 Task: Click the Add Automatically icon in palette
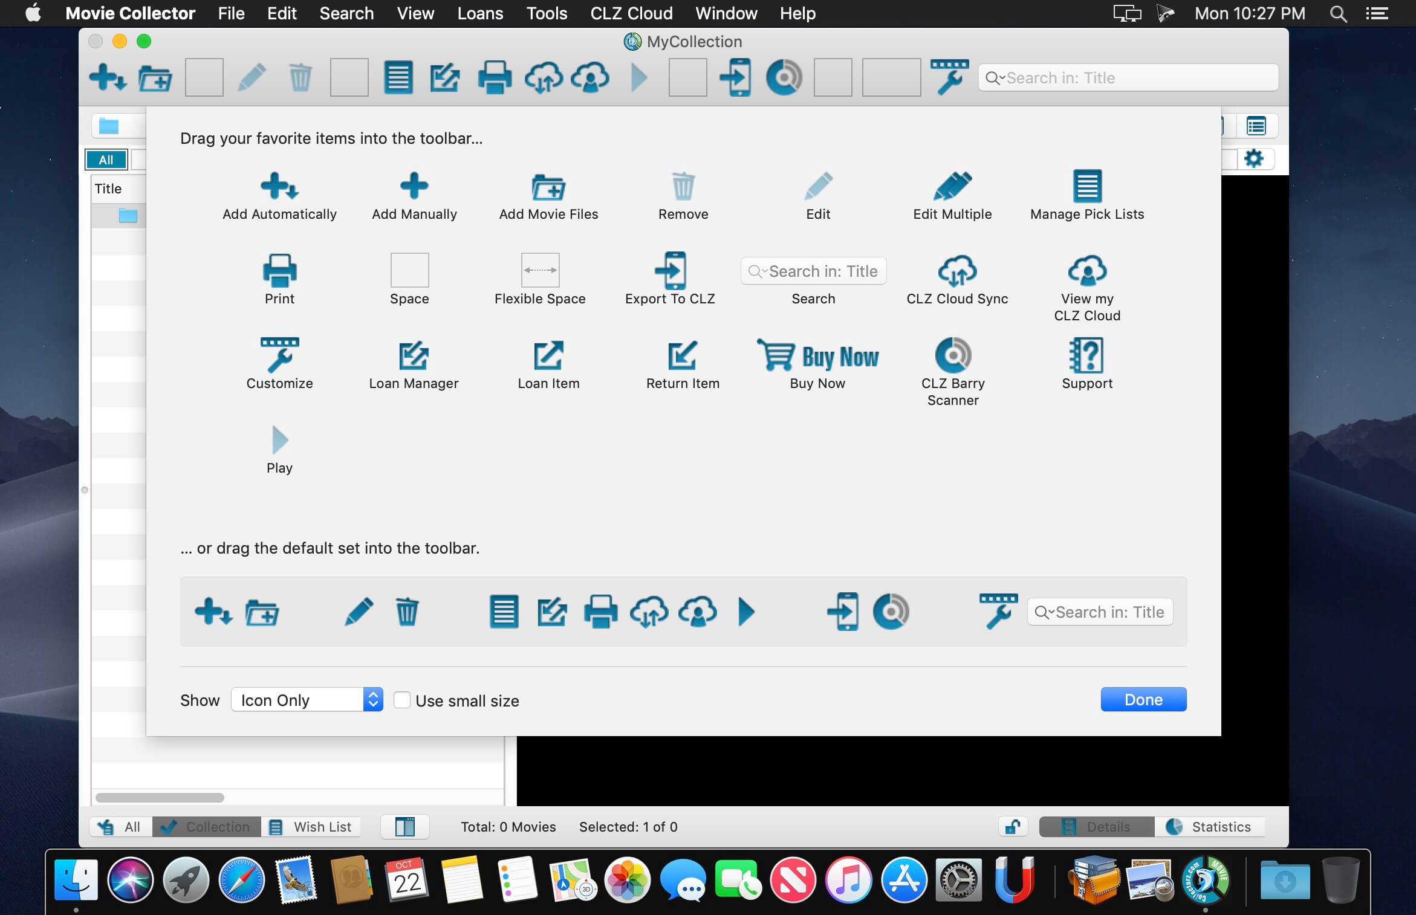point(279,186)
